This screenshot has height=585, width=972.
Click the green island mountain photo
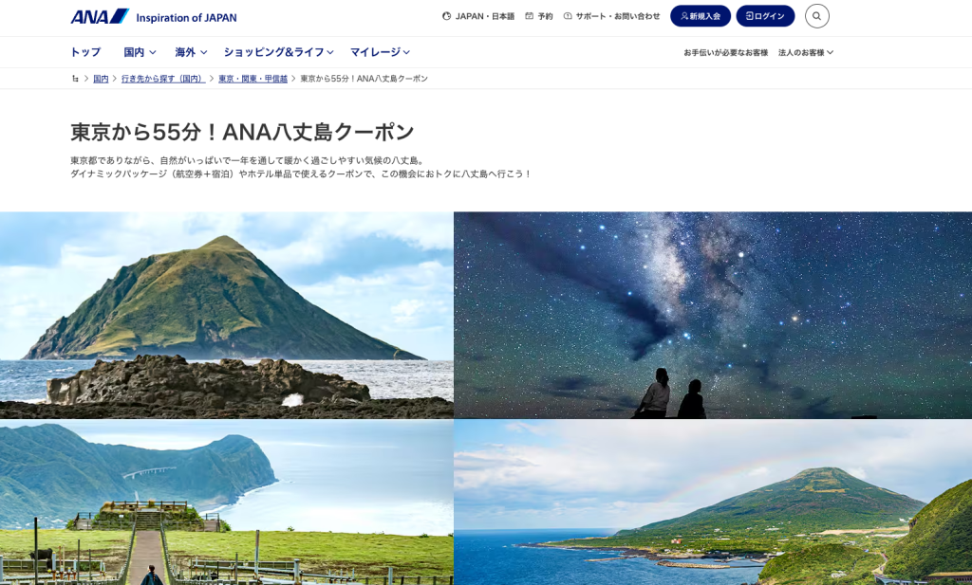226,315
